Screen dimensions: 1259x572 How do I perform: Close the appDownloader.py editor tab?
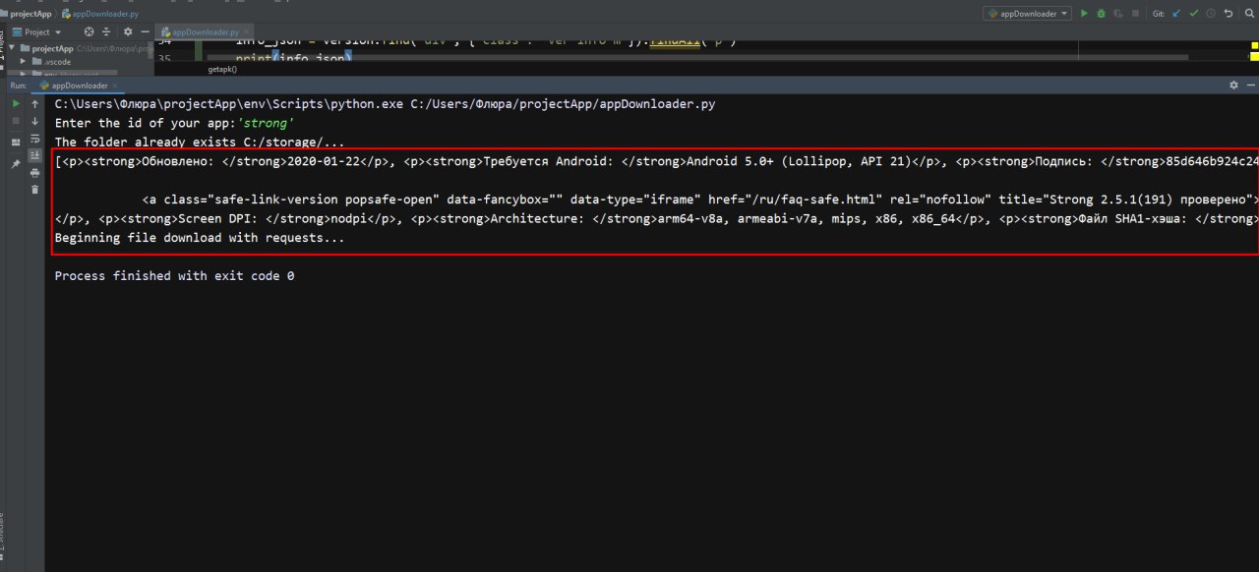click(247, 32)
